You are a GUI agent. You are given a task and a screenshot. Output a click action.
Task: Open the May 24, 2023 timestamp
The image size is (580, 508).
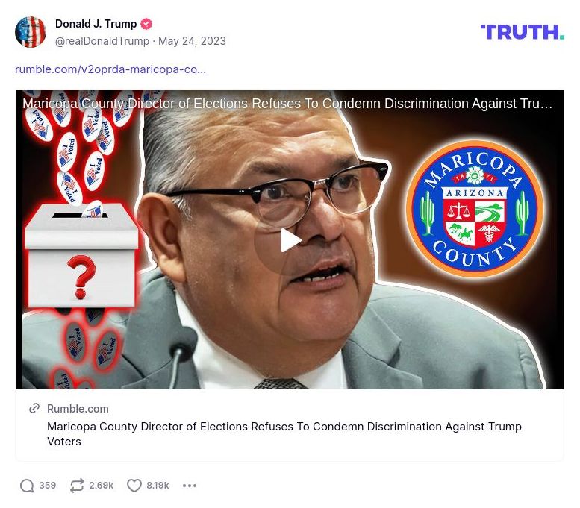tap(192, 41)
